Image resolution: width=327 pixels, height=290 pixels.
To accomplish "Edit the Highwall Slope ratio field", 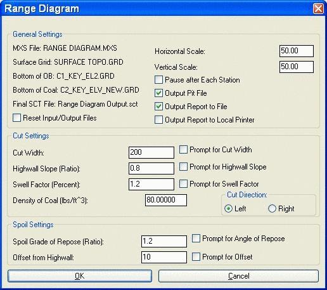I will [151, 168].
